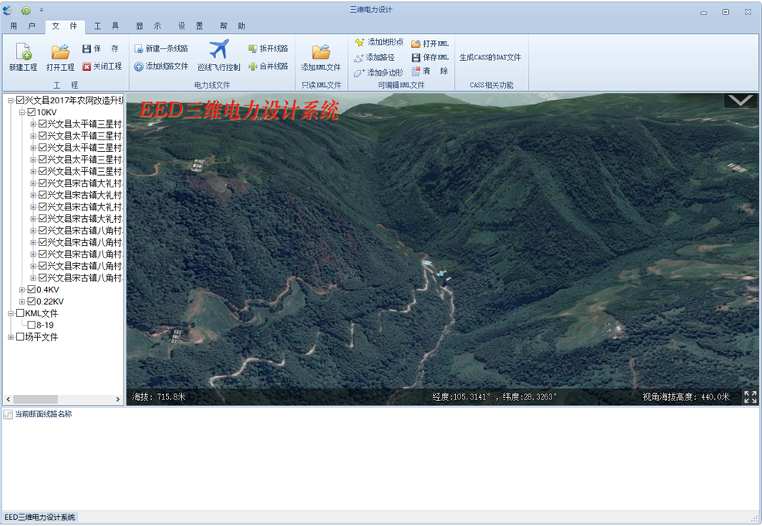Expand the 0.22KV tree node
The height and width of the screenshot is (526, 762).
22,302
